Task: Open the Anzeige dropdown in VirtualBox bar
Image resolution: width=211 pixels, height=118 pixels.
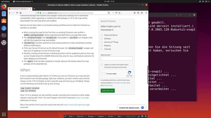Action: point(92,116)
